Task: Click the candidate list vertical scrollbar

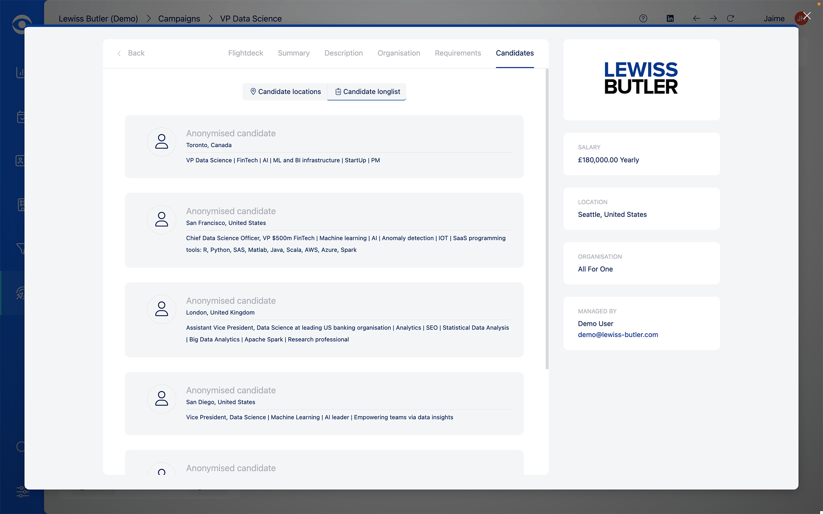Action: [547, 219]
